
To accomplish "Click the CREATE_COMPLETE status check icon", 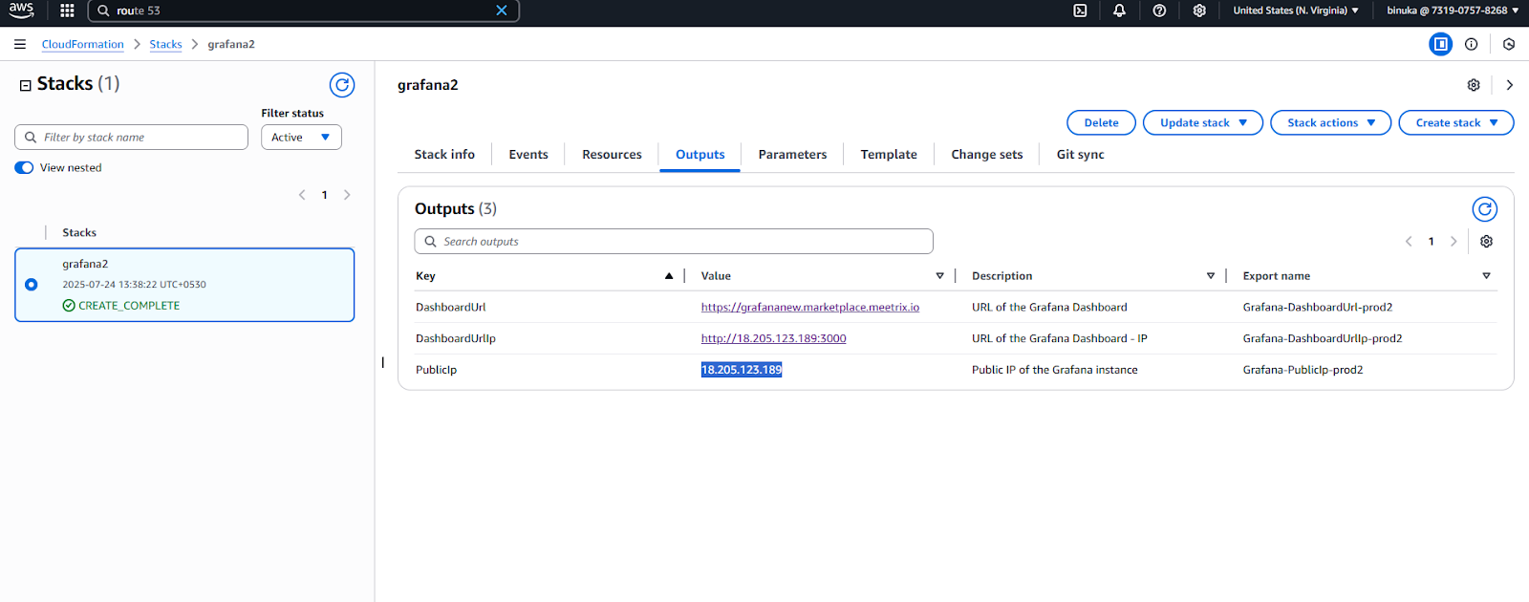I will pos(69,306).
